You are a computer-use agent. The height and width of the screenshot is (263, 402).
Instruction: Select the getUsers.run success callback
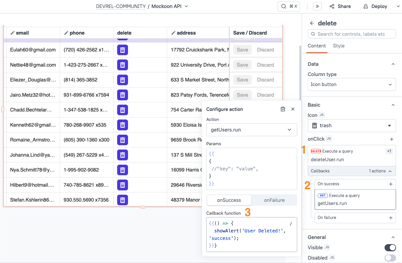coord(355,200)
